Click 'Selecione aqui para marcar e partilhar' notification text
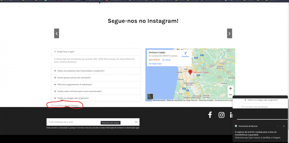The image size is (289, 143). 257,138
